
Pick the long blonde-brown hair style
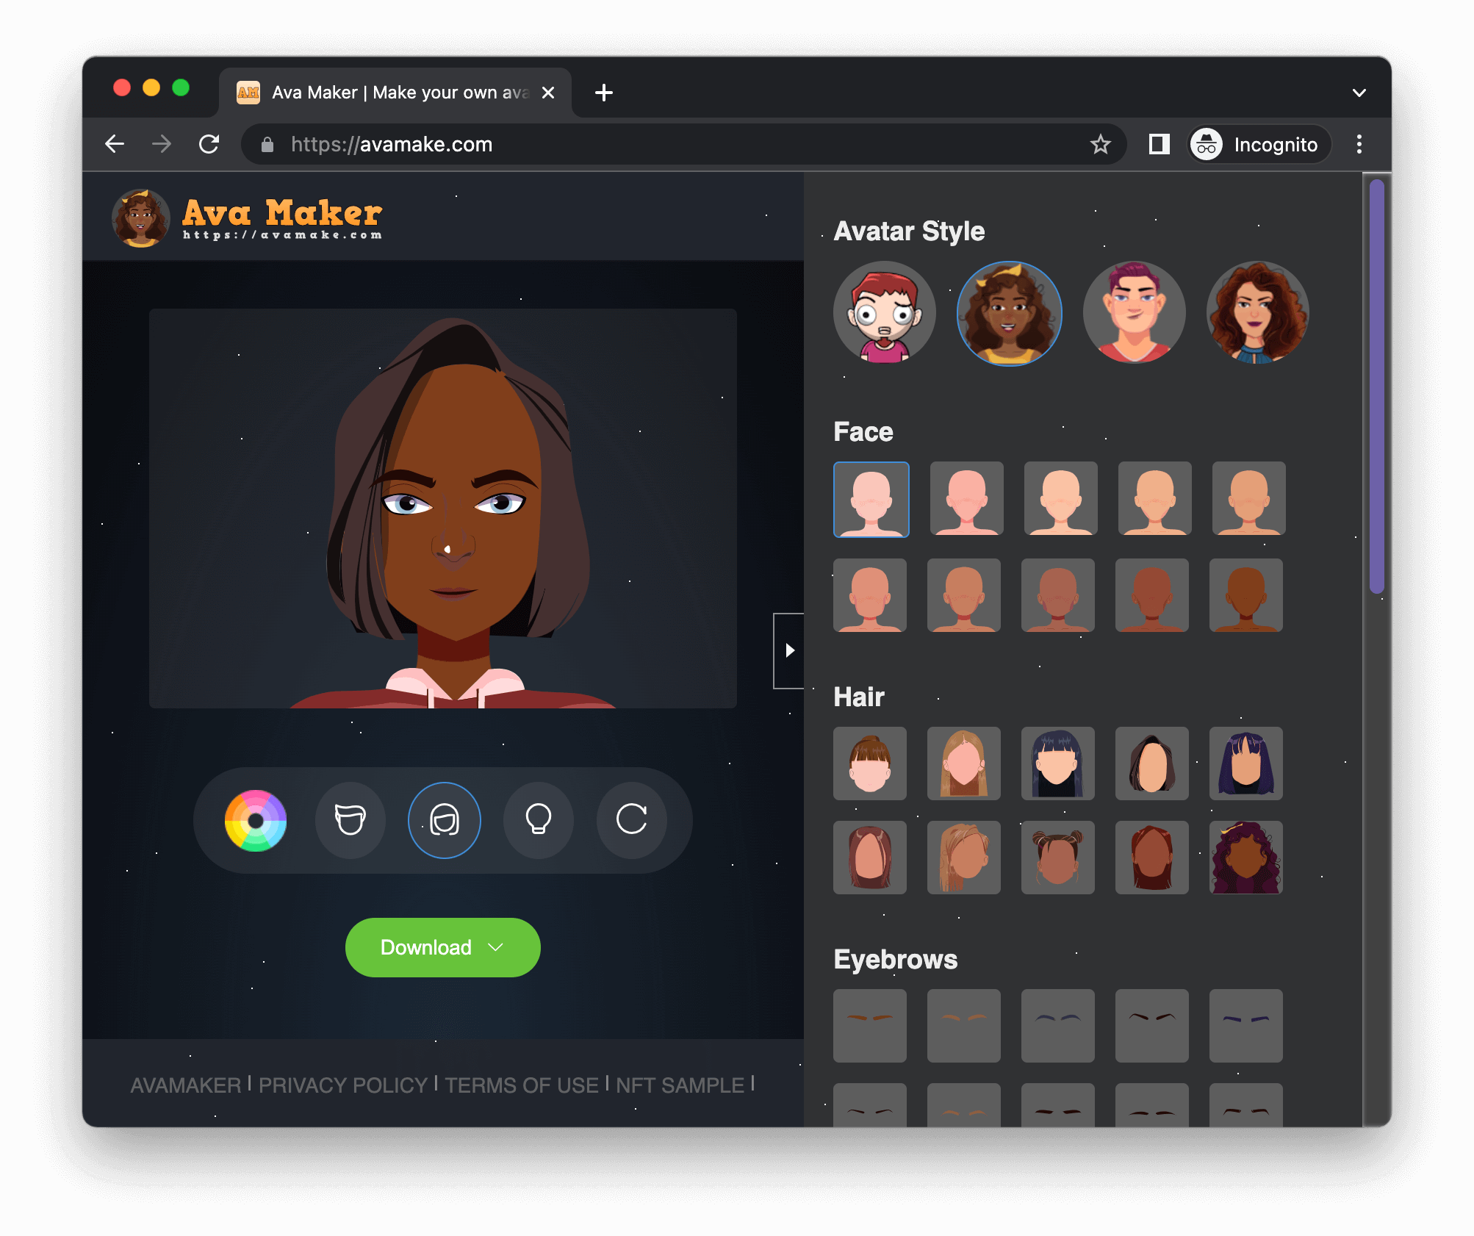[x=964, y=763]
